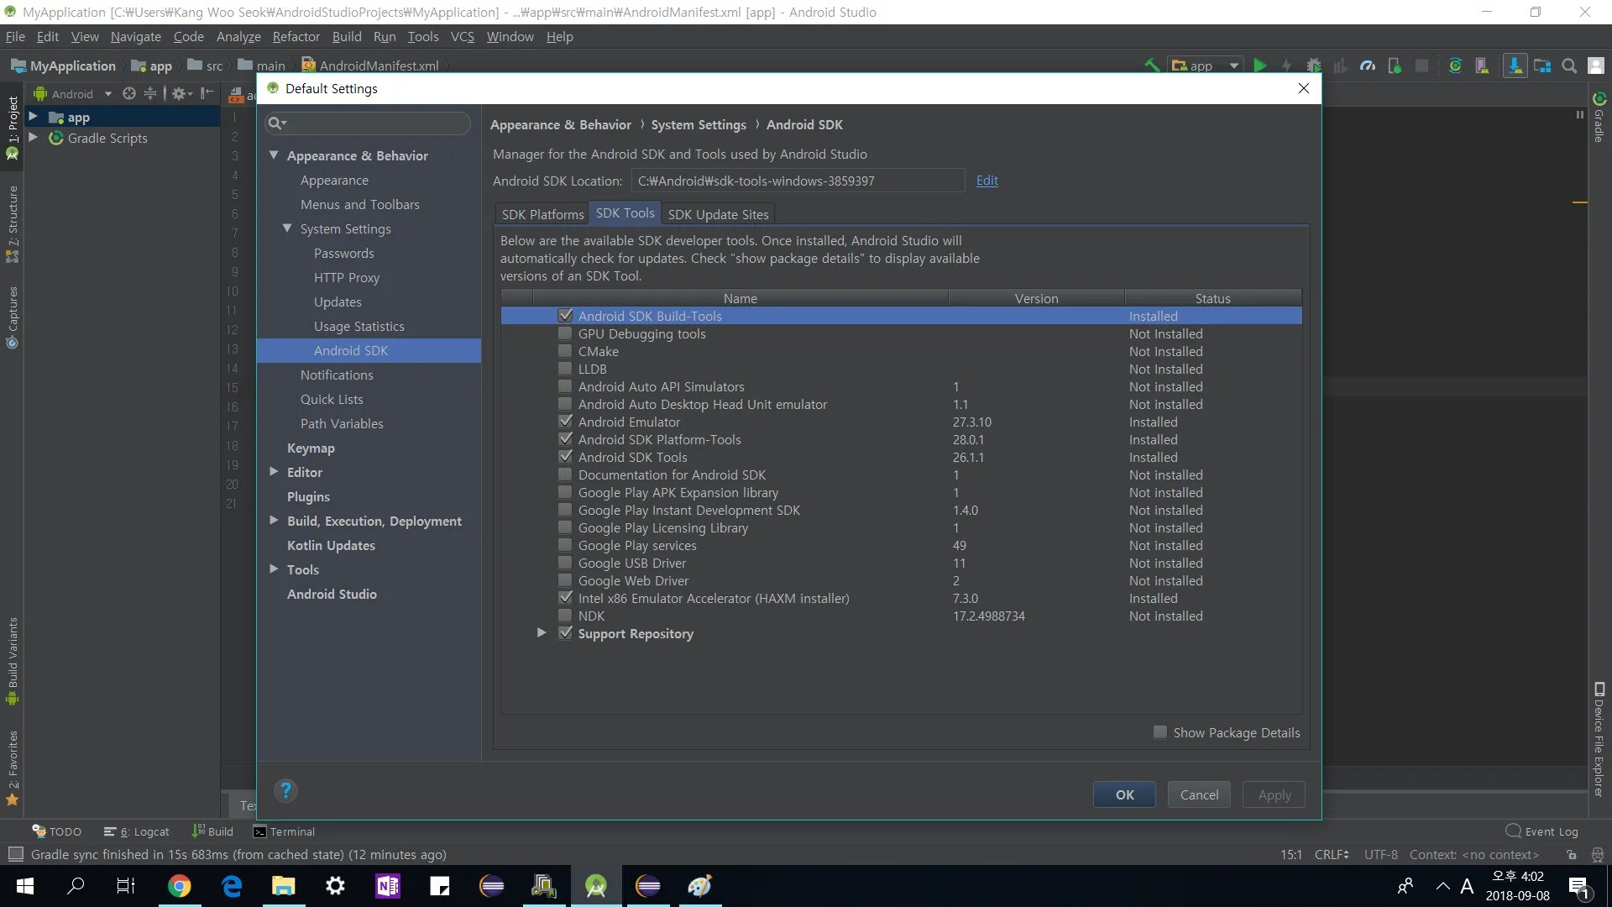The height and width of the screenshot is (907, 1612).
Task: Open the AVD Manager icon
Action: 1482,66
